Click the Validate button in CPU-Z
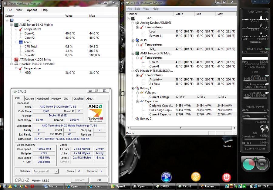The height and width of the screenshot is (190, 273). pyautogui.click(x=79, y=180)
